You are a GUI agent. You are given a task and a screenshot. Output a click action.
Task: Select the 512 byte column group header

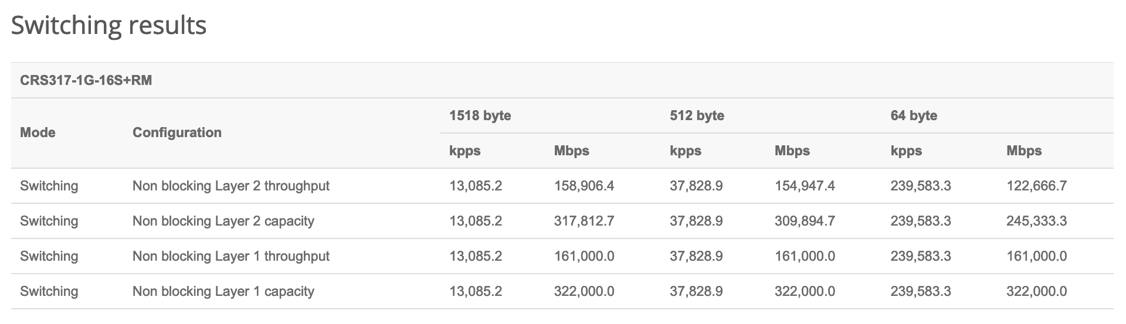[697, 115]
